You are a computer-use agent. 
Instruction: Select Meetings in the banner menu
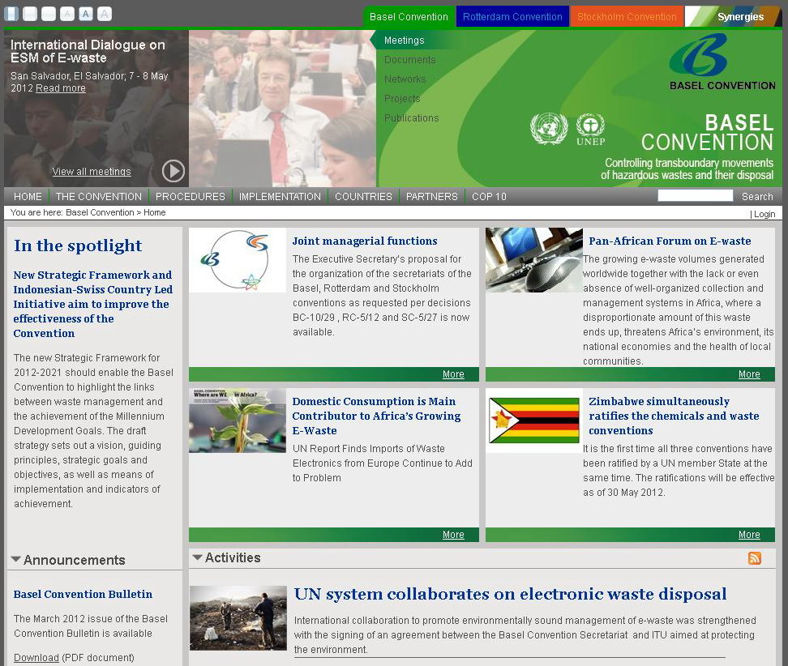tap(404, 41)
